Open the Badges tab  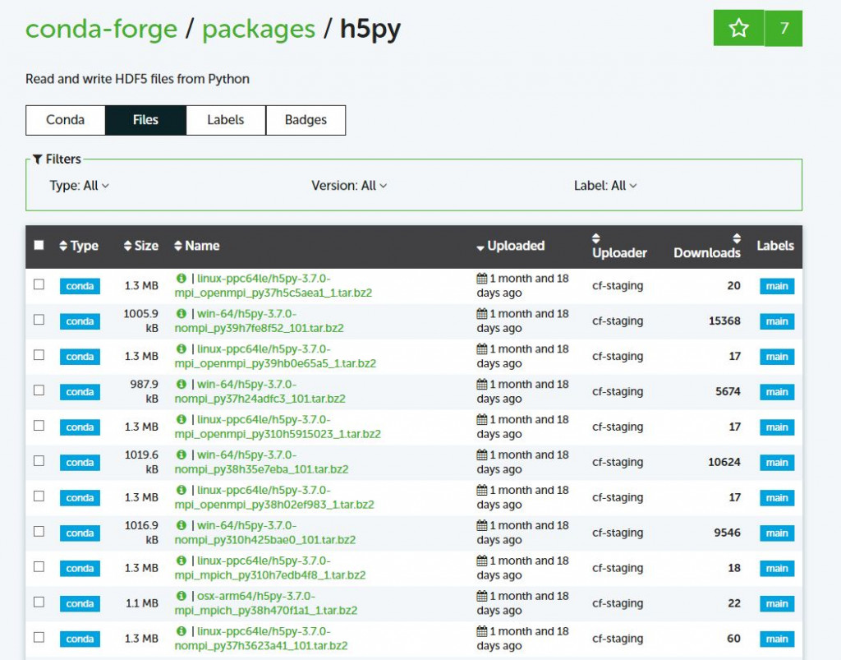pyautogui.click(x=306, y=120)
